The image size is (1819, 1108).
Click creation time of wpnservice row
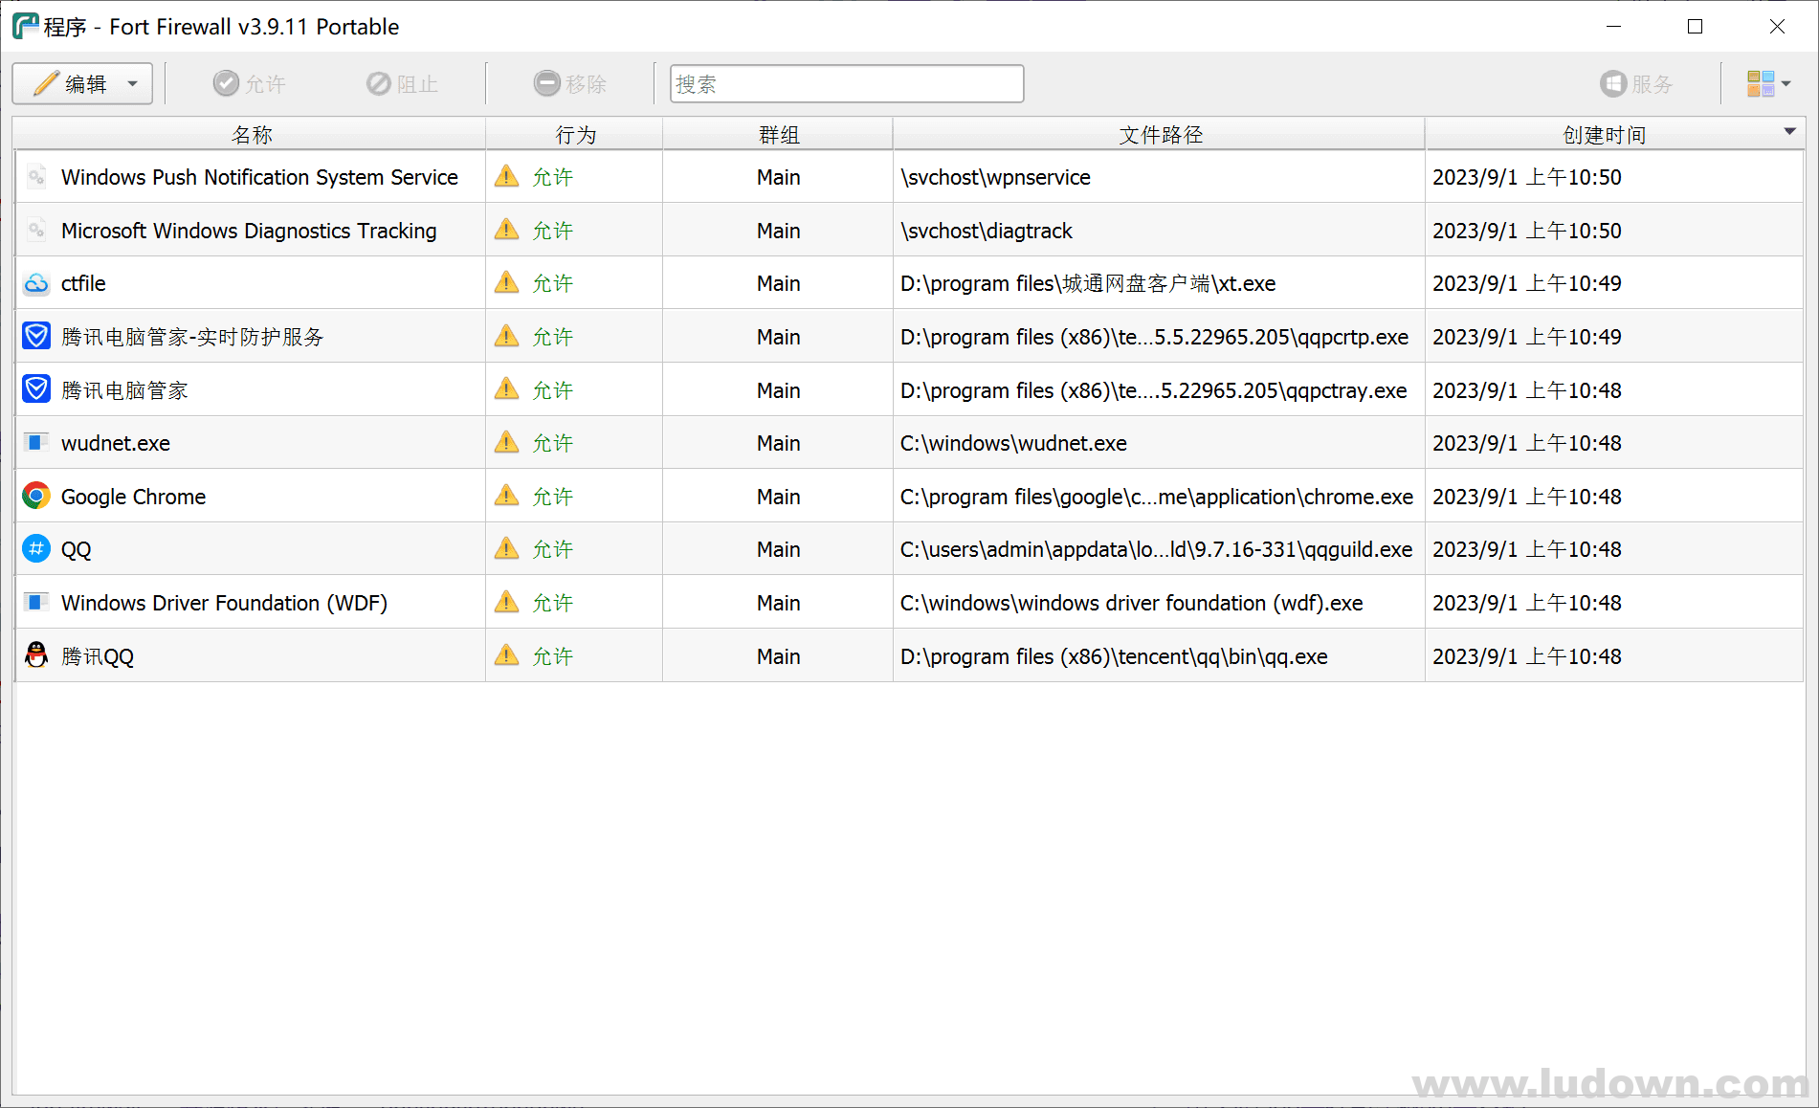pos(1527,177)
